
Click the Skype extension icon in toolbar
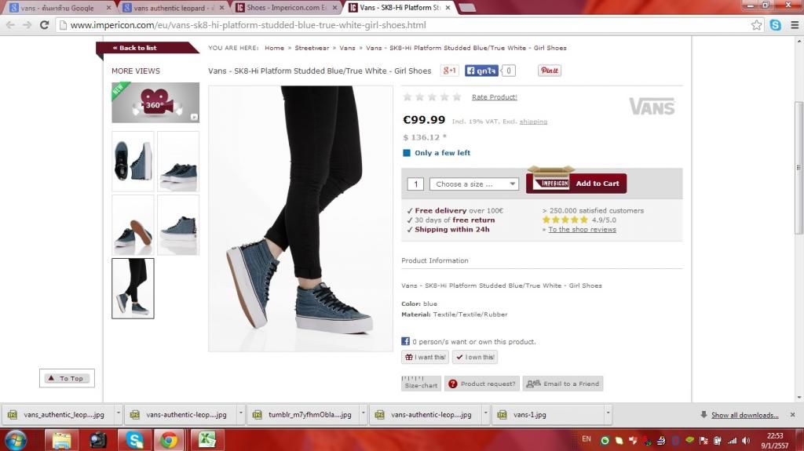[775, 25]
